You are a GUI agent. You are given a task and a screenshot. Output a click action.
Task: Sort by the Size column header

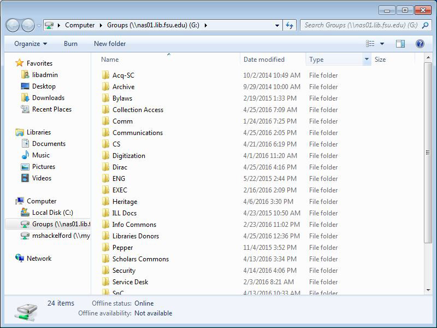tap(393, 60)
